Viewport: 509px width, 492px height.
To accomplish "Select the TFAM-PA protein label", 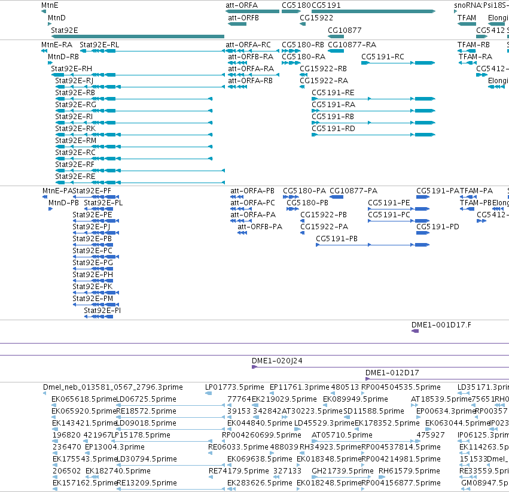I will (x=476, y=190).
